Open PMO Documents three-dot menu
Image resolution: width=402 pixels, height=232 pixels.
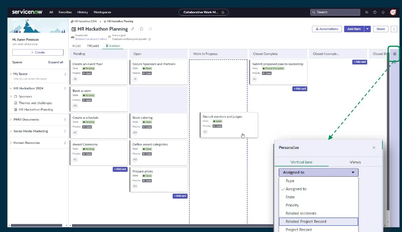65,120
